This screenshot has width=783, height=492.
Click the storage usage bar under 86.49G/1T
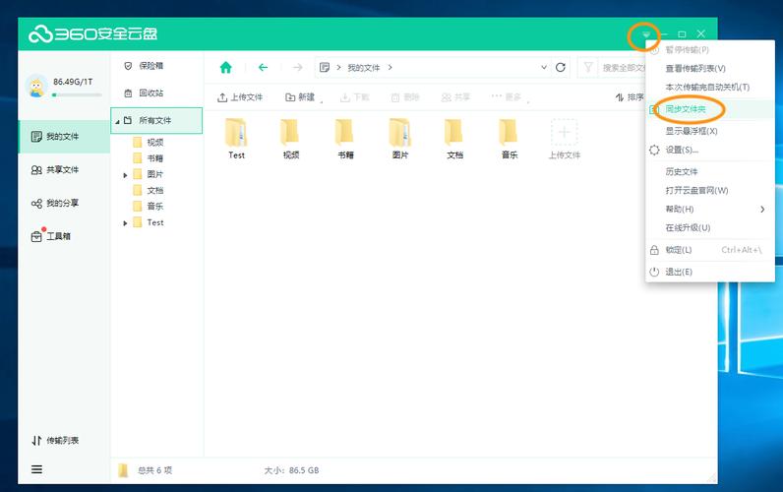77,94
